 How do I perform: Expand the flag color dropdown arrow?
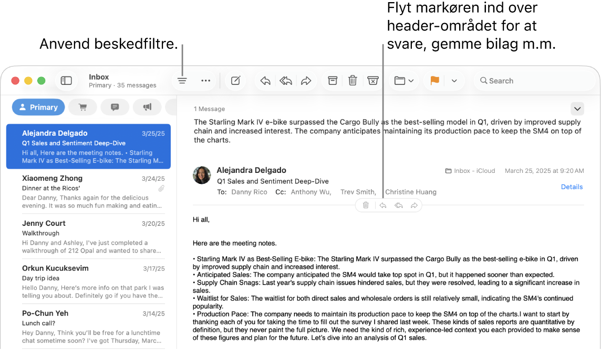click(x=454, y=81)
